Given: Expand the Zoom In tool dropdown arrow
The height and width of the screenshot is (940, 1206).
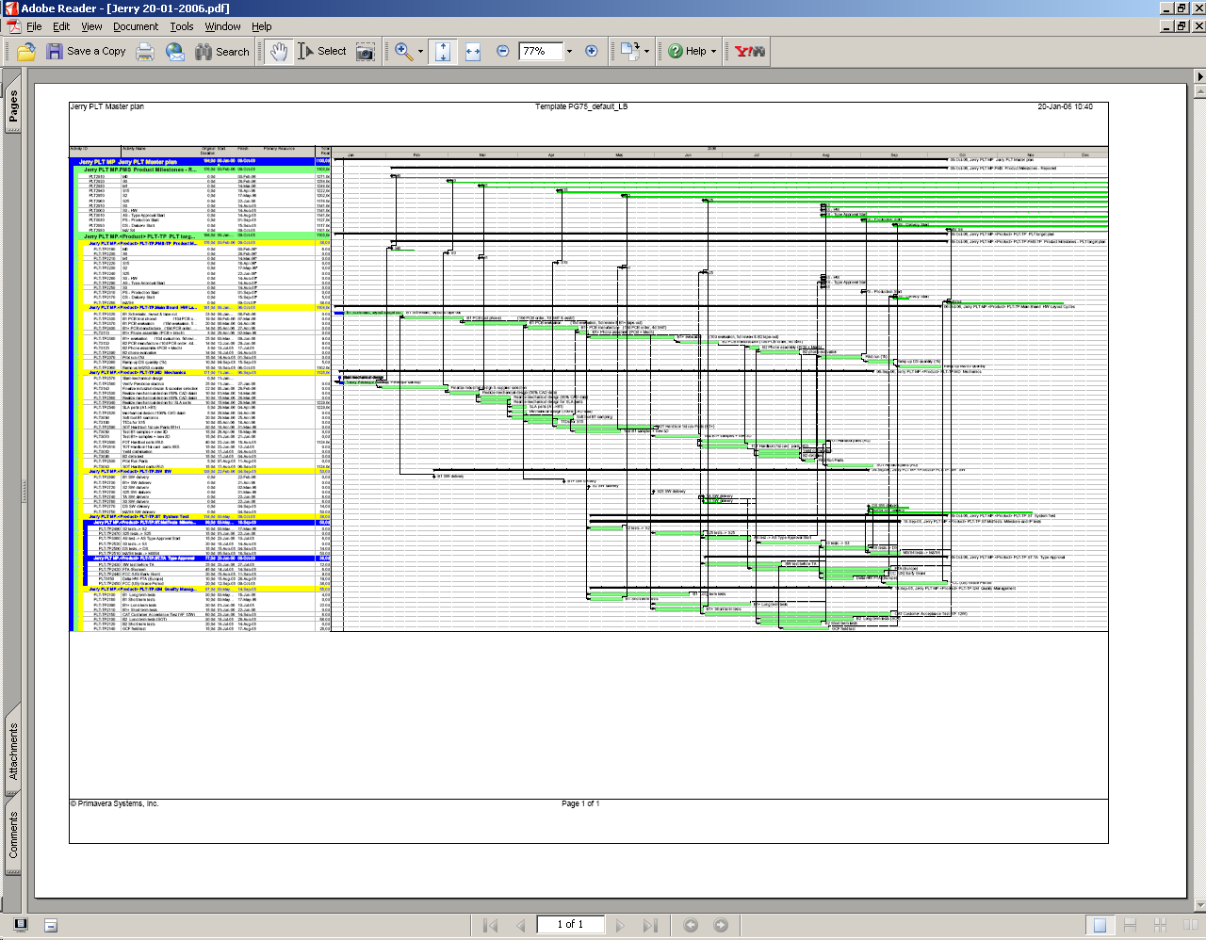Looking at the screenshot, I should pyautogui.click(x=420, y=52).
